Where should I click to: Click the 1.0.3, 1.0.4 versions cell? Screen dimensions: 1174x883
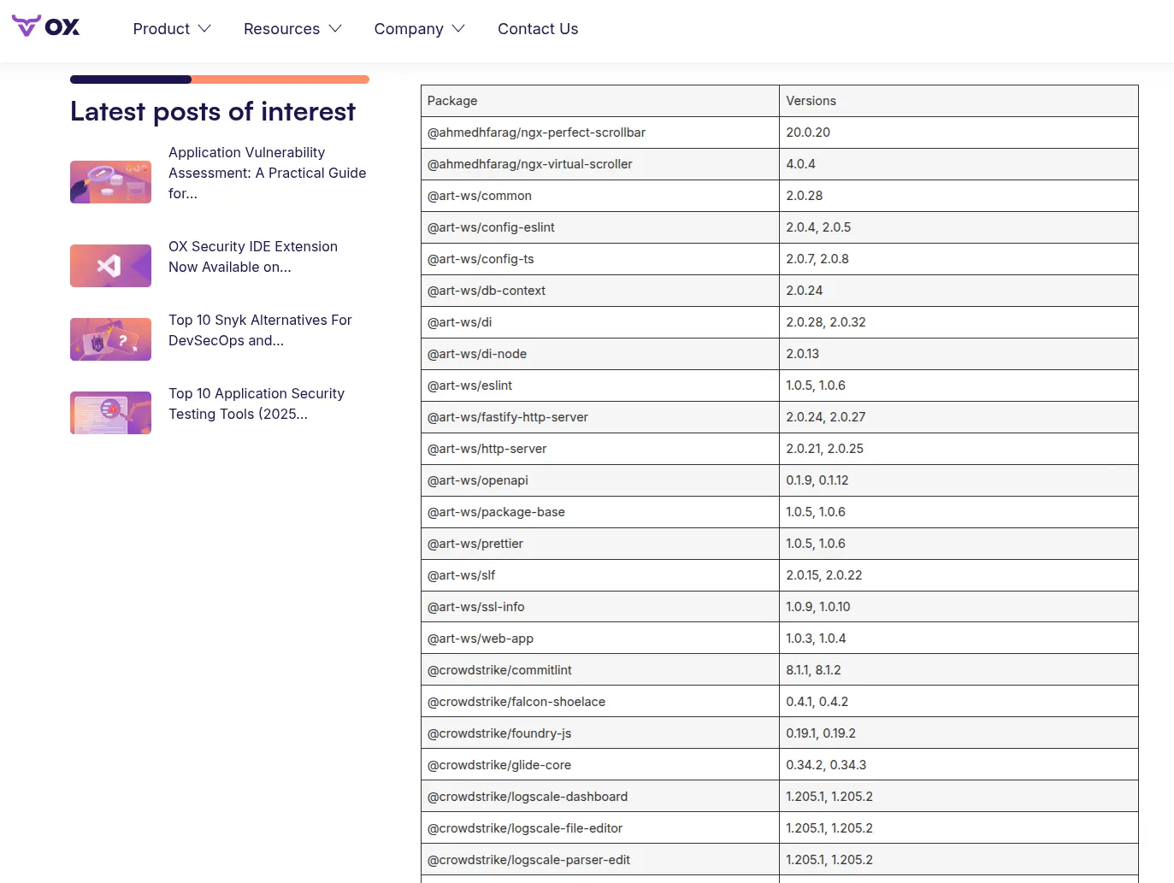[959, 639]
